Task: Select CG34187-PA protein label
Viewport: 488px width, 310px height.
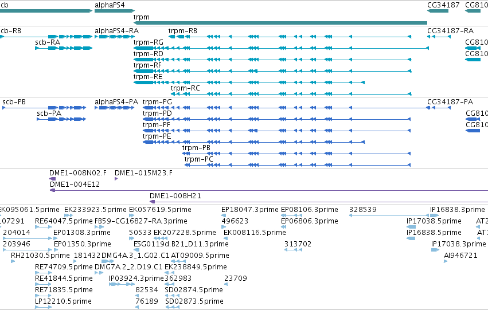Action: 450,103
